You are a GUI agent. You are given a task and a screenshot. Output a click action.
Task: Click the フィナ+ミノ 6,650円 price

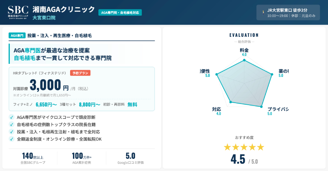point(46,104)
